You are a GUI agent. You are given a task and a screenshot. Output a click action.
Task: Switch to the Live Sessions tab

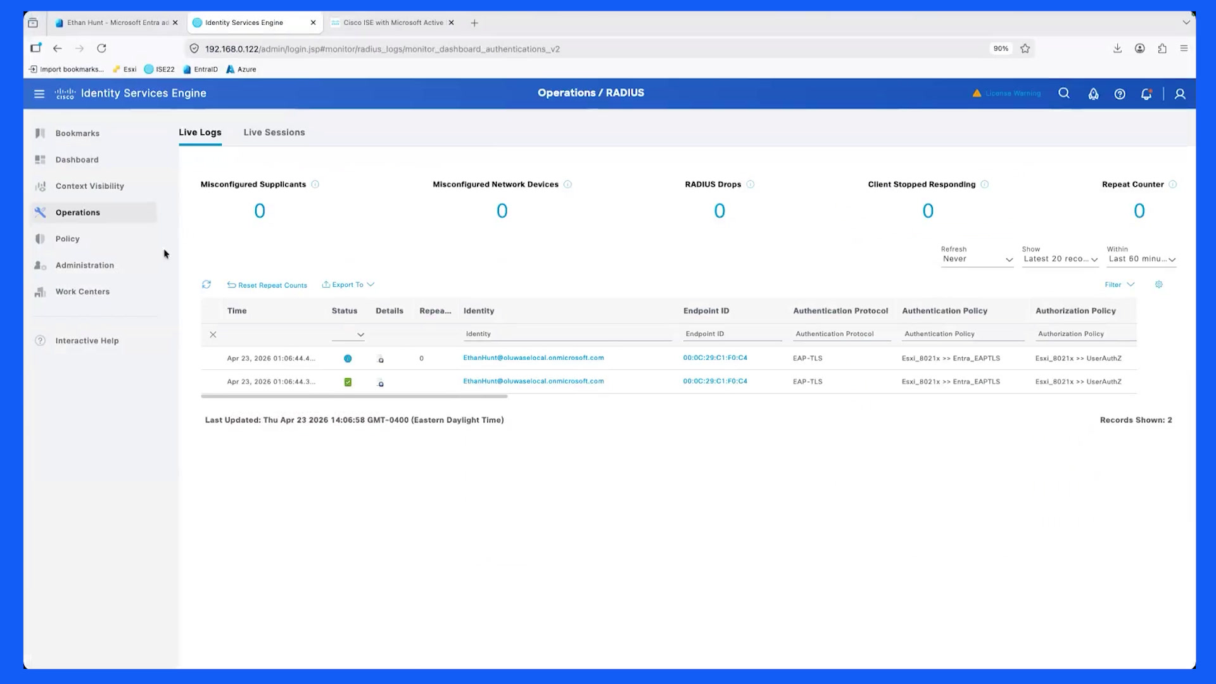(x=274, y=132)
